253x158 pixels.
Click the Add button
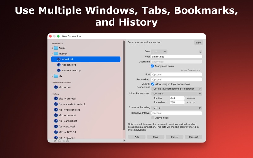coord(137,137)
